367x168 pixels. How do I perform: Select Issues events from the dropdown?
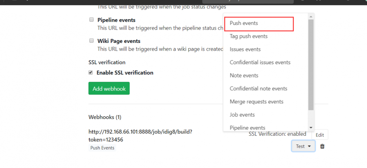tap(245, 50)
